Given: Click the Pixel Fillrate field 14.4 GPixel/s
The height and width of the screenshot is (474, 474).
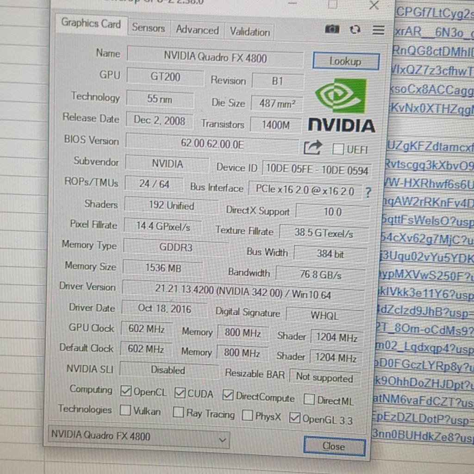Looking at the screenshot, I should tap(163, 226).
